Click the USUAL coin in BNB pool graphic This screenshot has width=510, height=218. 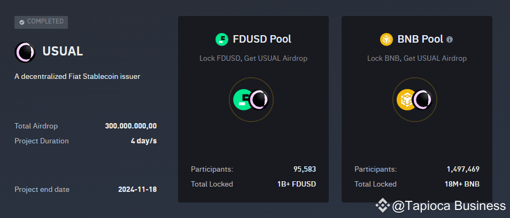[x=423, y=100]
